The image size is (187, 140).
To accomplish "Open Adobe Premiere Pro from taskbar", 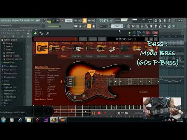I will pos(46,120).
